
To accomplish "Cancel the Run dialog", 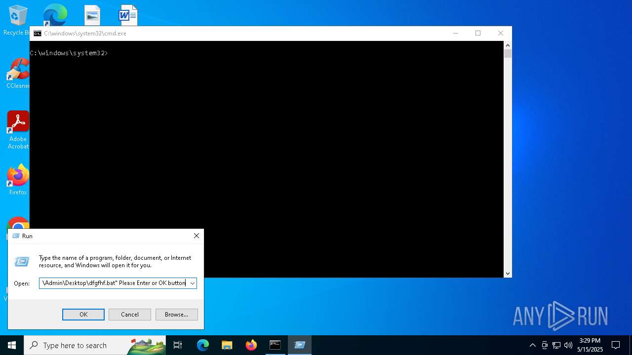I will click(x=130, y=315).
